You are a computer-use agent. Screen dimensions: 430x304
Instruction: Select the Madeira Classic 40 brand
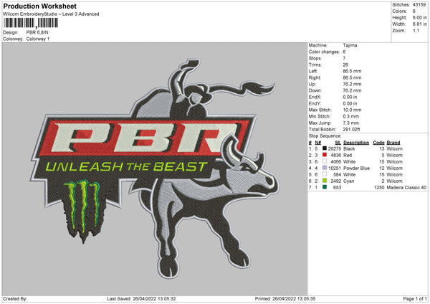pos(406,188)
